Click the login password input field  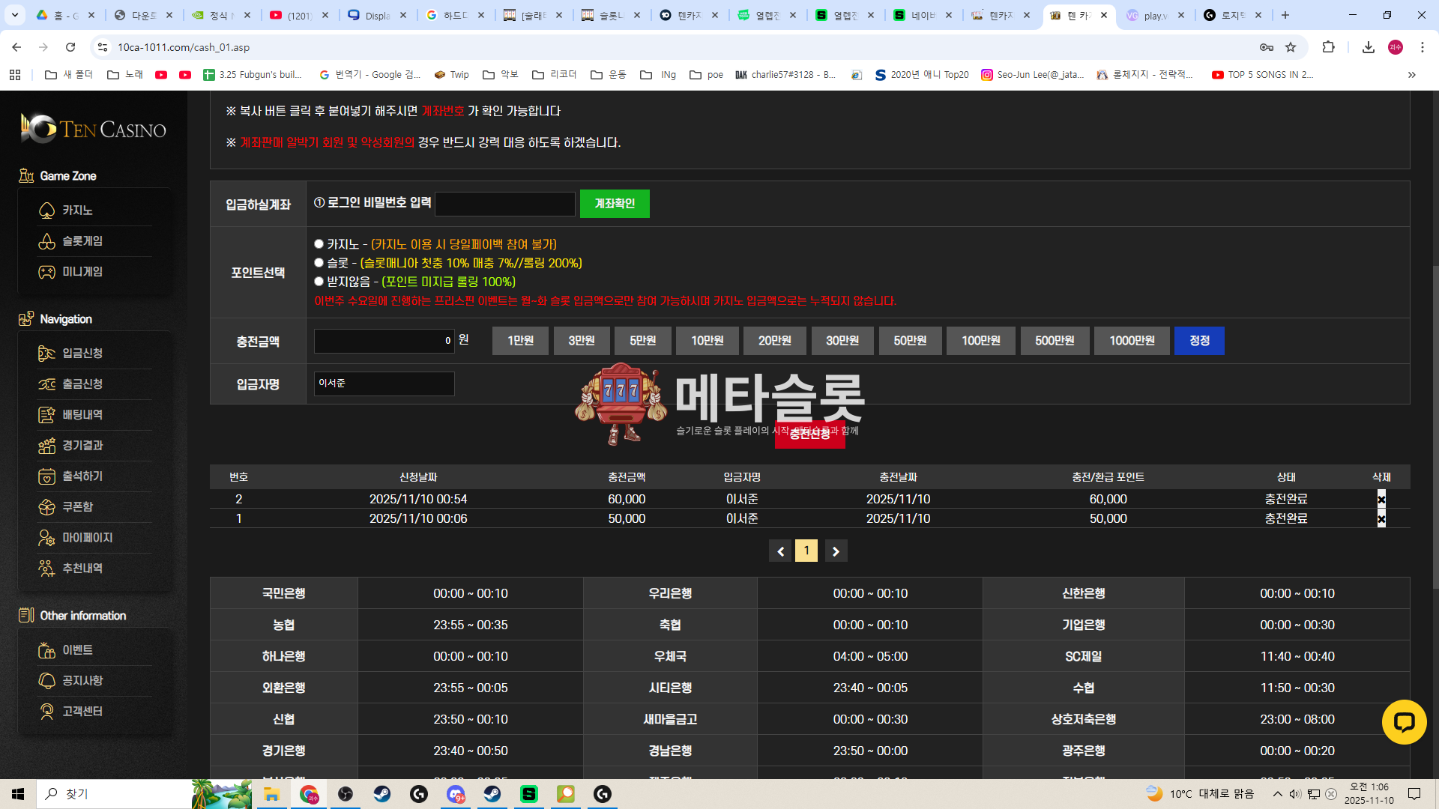click(504, 204)
